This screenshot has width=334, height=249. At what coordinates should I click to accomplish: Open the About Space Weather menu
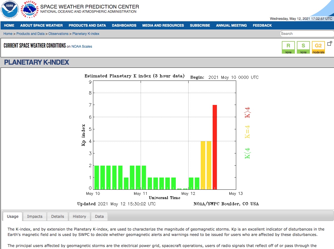41,26
